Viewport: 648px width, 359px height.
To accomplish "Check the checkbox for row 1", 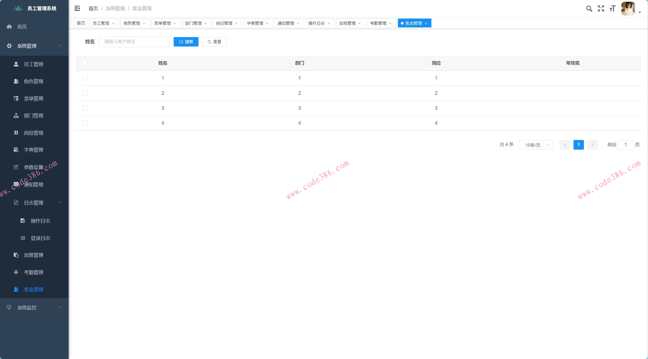I will pos(85,78).
